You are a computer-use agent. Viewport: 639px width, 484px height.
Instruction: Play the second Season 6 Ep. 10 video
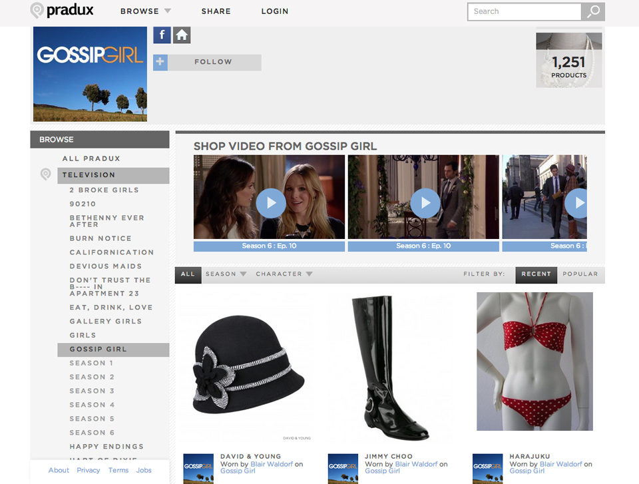(x=425, y=203)
